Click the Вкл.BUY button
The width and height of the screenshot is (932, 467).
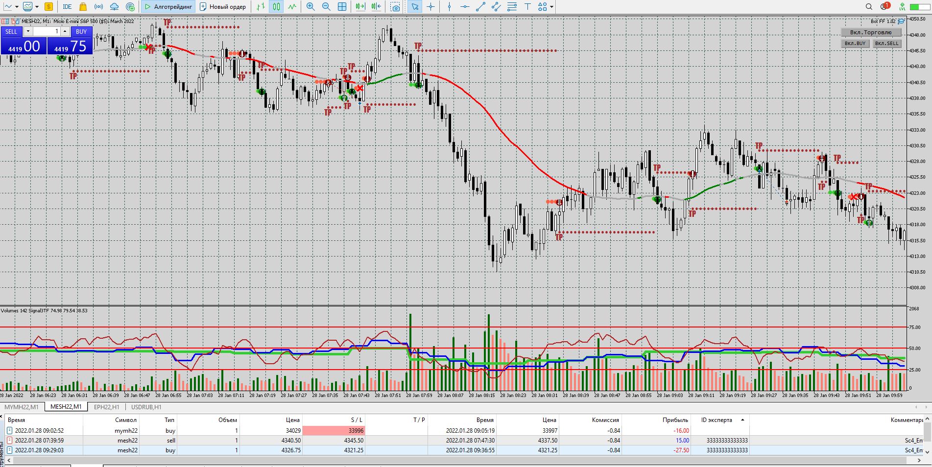point(855,43)
